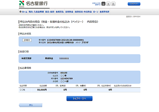Open the 各種手続き menu
This screenshot has height=112, width=159.
tap(104, 12)
